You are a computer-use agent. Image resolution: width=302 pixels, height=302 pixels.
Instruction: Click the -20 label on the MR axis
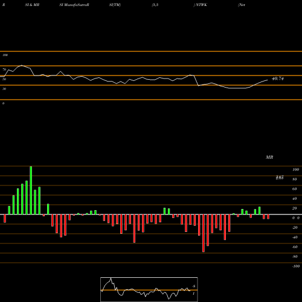(295, 228)
